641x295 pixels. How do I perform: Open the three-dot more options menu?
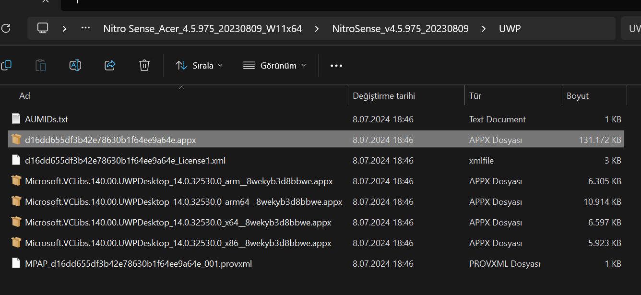(x=336, y=66)
